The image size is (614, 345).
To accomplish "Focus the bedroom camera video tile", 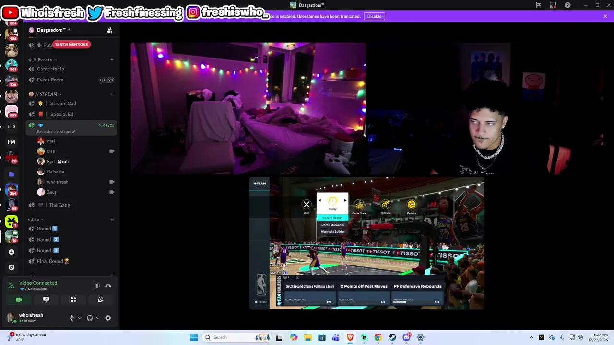I will (248, 108).
